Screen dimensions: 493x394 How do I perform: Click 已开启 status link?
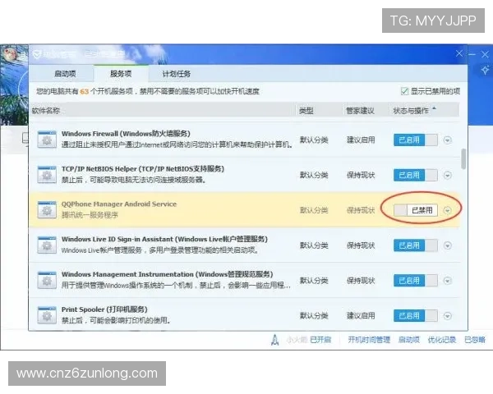[x=320, y=340]
